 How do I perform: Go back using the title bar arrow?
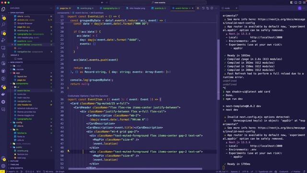(x=102, y=2)
